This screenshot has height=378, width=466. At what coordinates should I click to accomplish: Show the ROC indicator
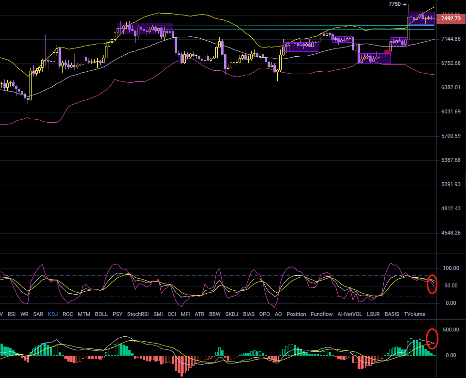[68, 314]
